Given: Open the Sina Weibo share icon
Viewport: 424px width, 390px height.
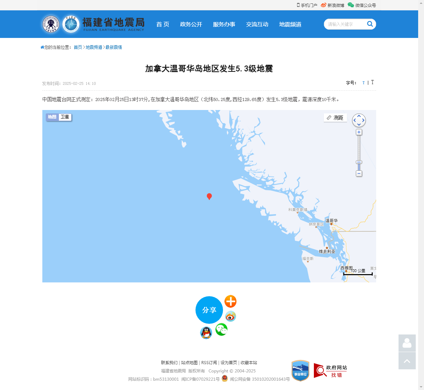Looking at the screenshot, I should click(x=230, y=316).
